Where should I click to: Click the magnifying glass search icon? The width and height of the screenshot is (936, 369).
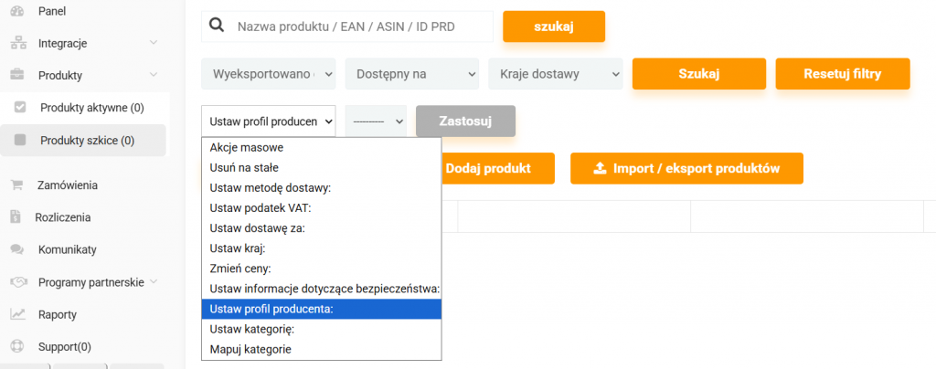coord(218,26)
